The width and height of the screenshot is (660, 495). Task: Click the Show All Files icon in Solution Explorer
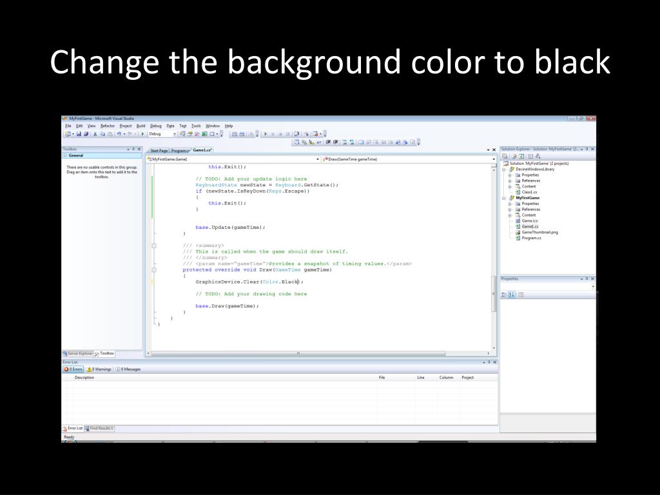coord(514,156)
